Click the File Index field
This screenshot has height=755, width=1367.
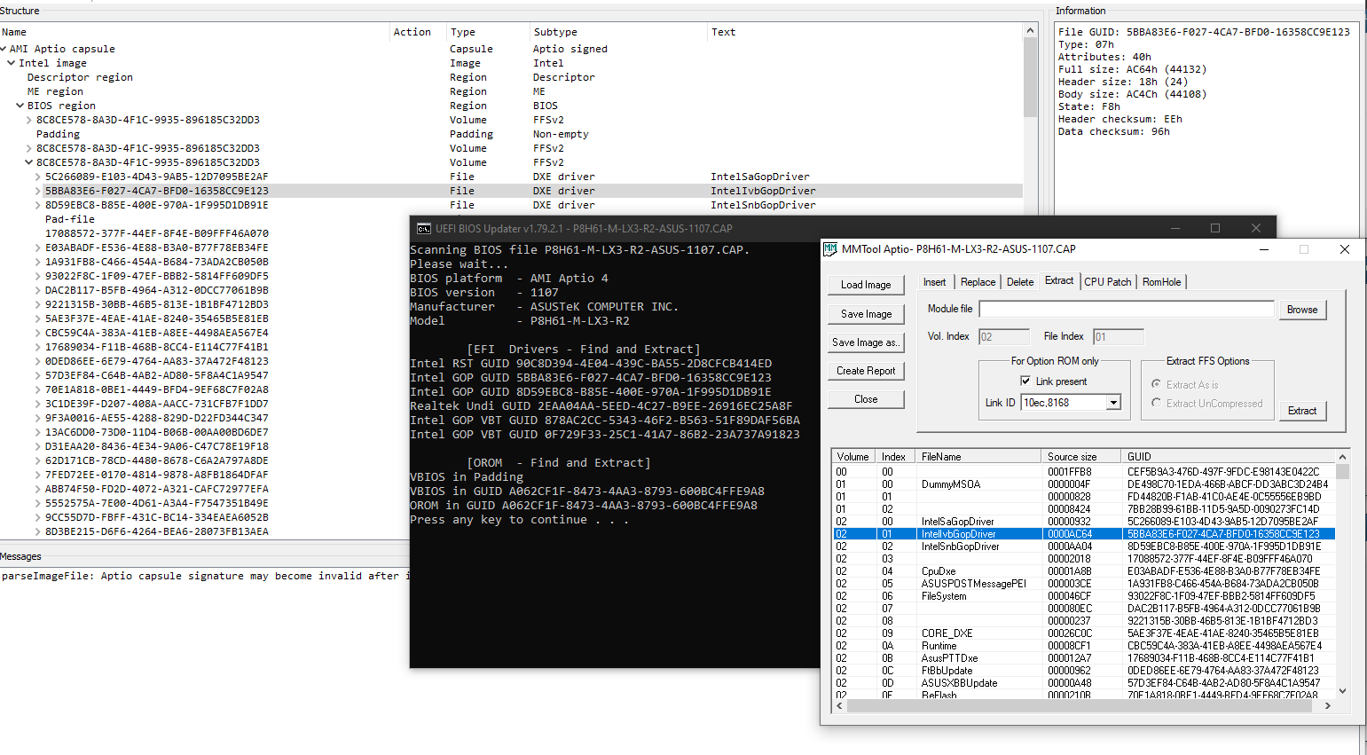pyautogui.click(x=1119, y=337)
